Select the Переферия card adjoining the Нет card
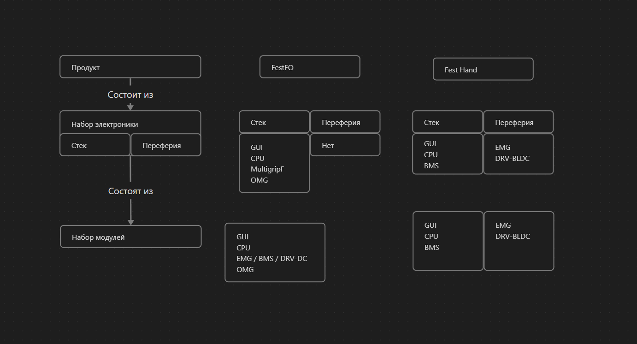Viewport: 637px width, 344px height. pyautogui.click(x=345, y=122)
